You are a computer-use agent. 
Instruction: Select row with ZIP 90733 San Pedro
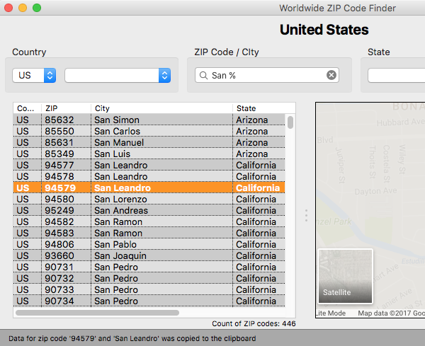[149, 289]
